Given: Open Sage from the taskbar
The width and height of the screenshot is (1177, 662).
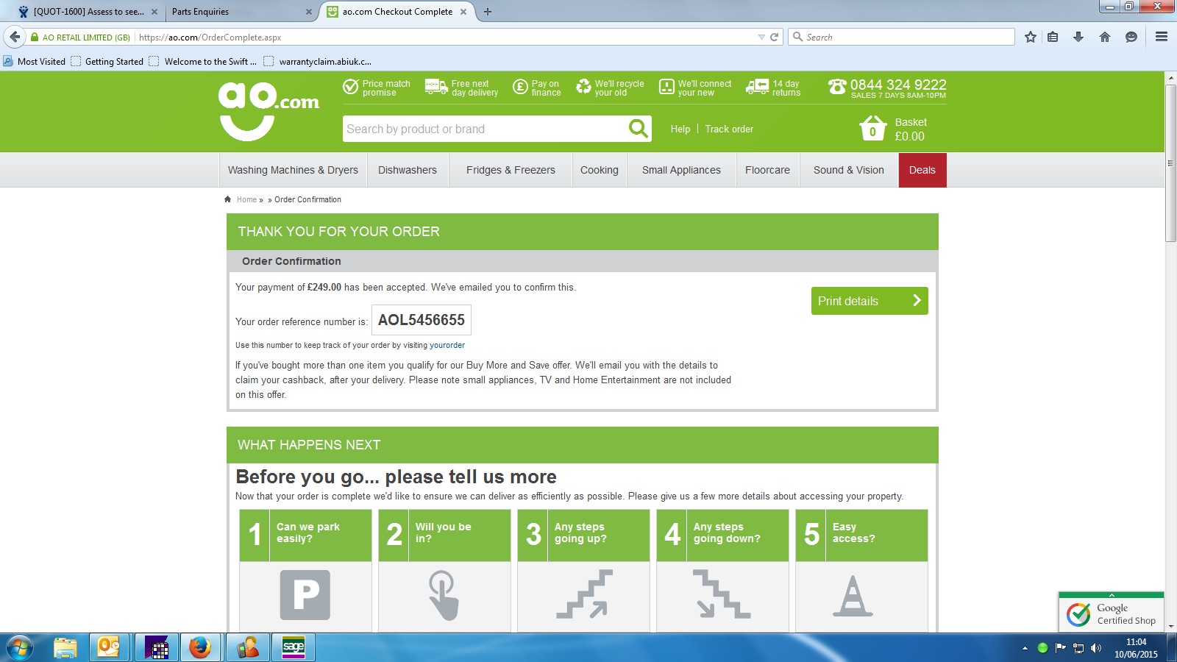Looking at the screenshot, I should [294, 647].
